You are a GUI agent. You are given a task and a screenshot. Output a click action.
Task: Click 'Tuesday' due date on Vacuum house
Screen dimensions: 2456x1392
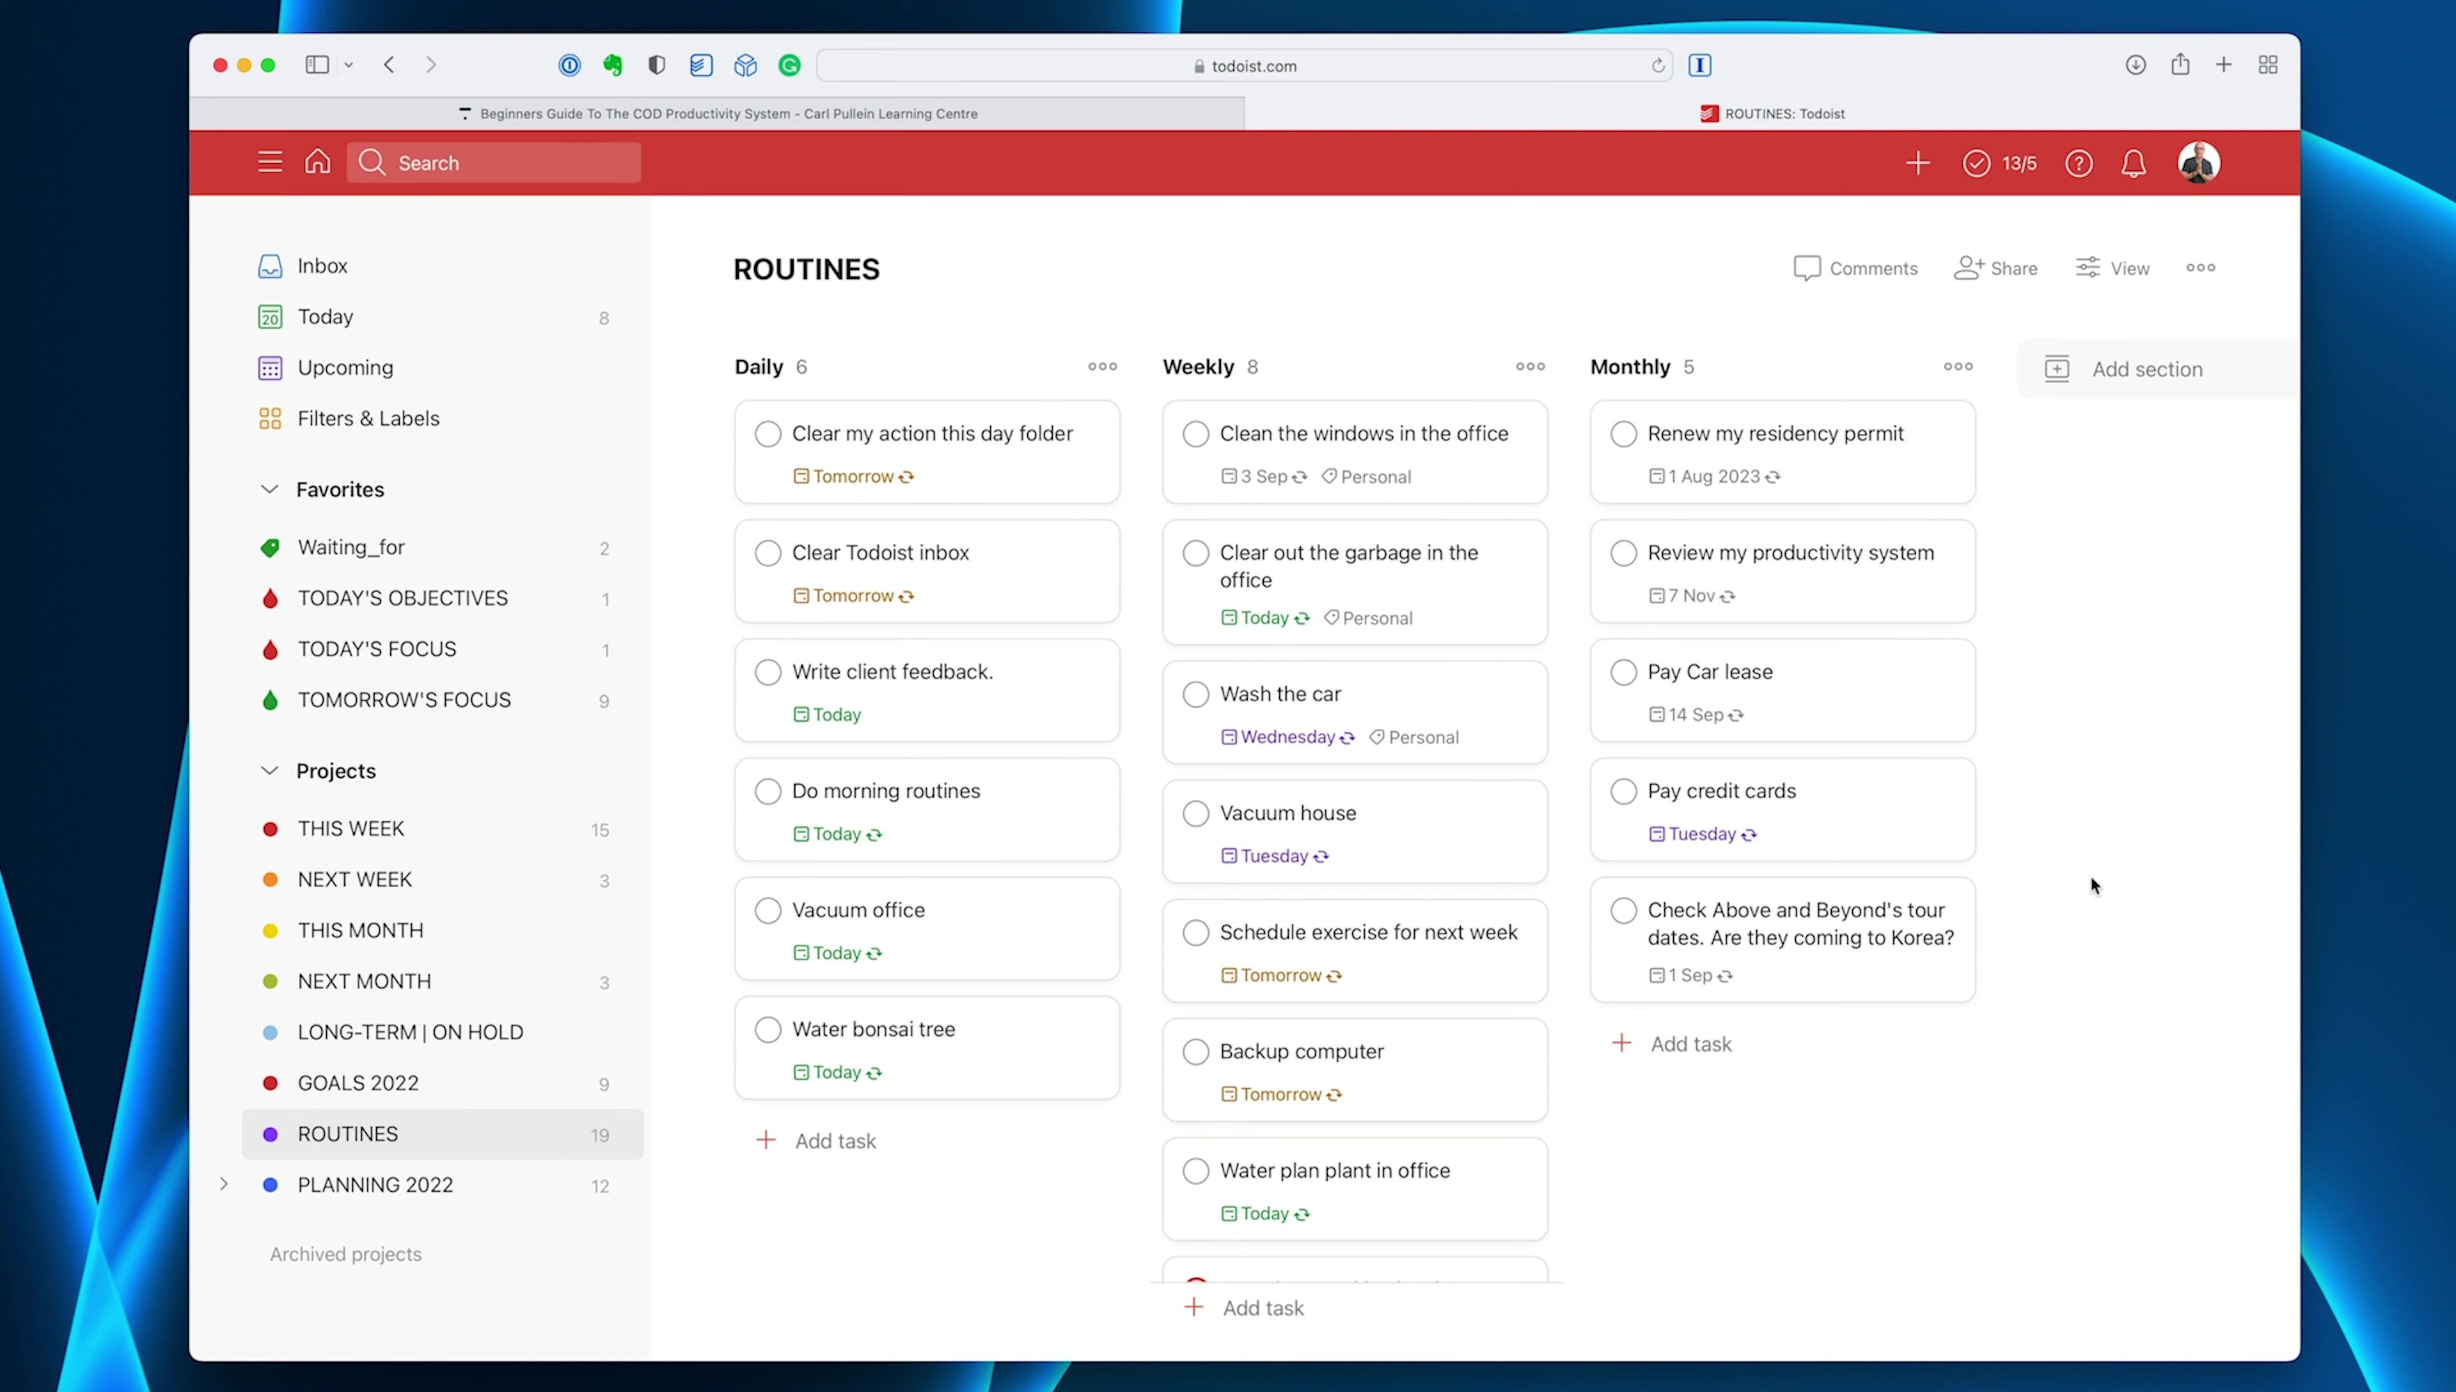pyautogui.click(x=1274, y=857)
